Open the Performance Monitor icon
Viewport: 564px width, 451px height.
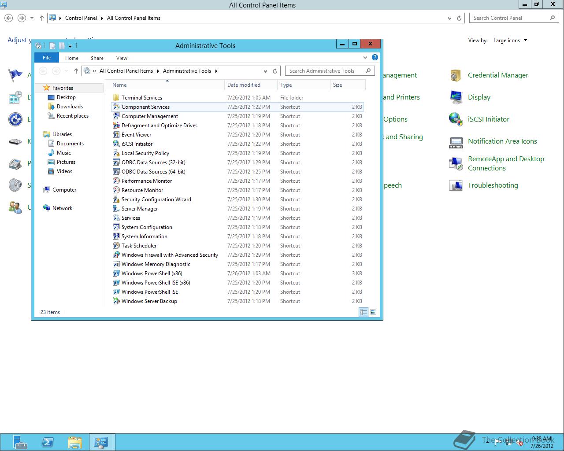pyautogui.click(x=116, y=181)
